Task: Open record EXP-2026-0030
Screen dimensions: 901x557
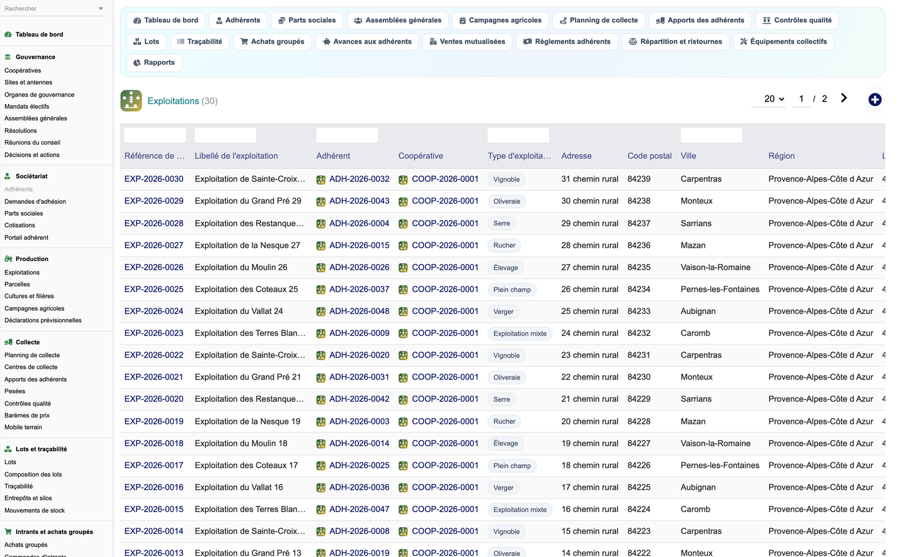Action: pyautogui.click(x=154, y=179)
